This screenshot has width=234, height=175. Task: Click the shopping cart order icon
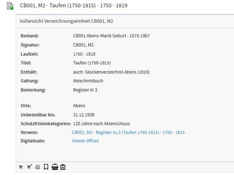point(21,167)
